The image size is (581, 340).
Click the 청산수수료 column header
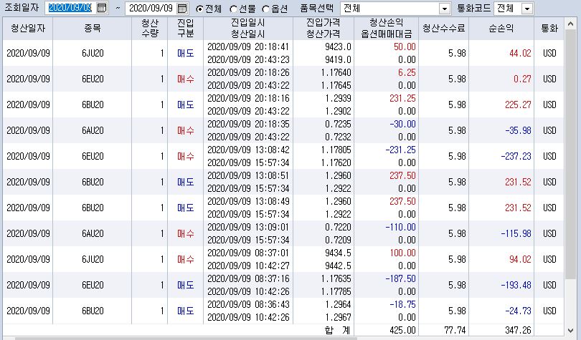[443, 29]
